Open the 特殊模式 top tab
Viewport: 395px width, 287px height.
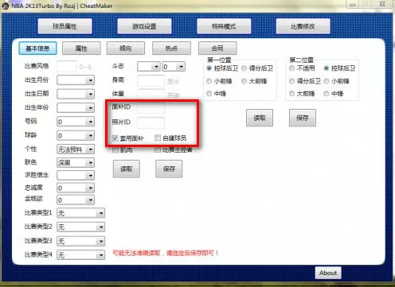tap(224, 26)
